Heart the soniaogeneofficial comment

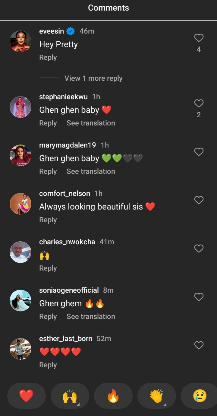tap(199, 297)
